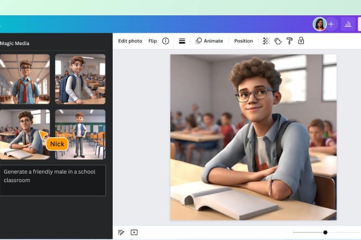This screenshot has width=361, height=240.
Task: Toggle the layers stack icon
Action: pos(182,40)
